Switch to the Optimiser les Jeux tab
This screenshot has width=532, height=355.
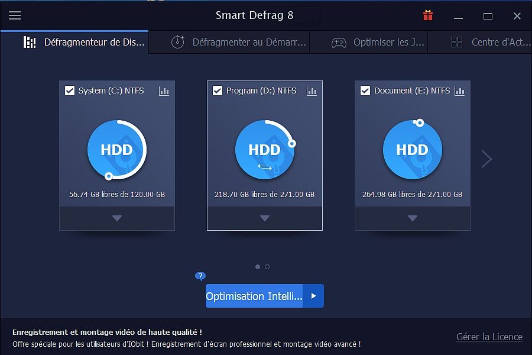[x=378, y=42]
